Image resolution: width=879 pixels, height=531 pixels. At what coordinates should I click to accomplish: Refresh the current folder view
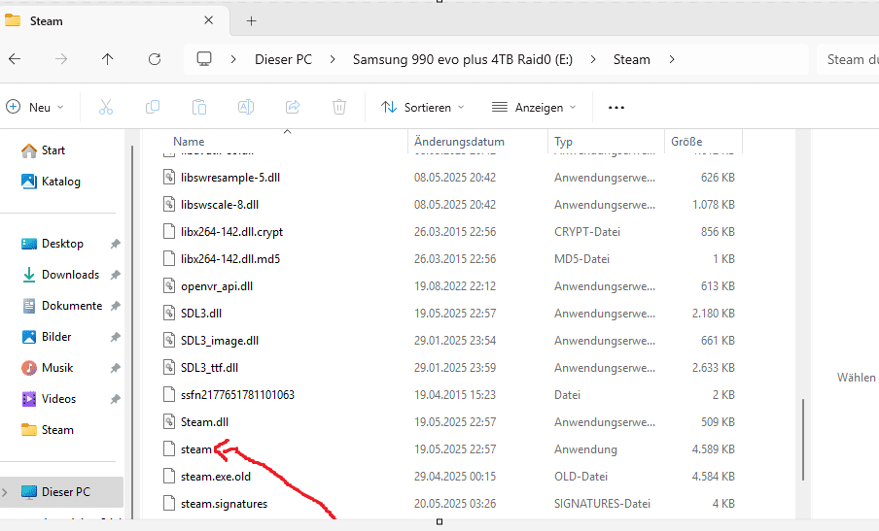[x=155, y=59]
